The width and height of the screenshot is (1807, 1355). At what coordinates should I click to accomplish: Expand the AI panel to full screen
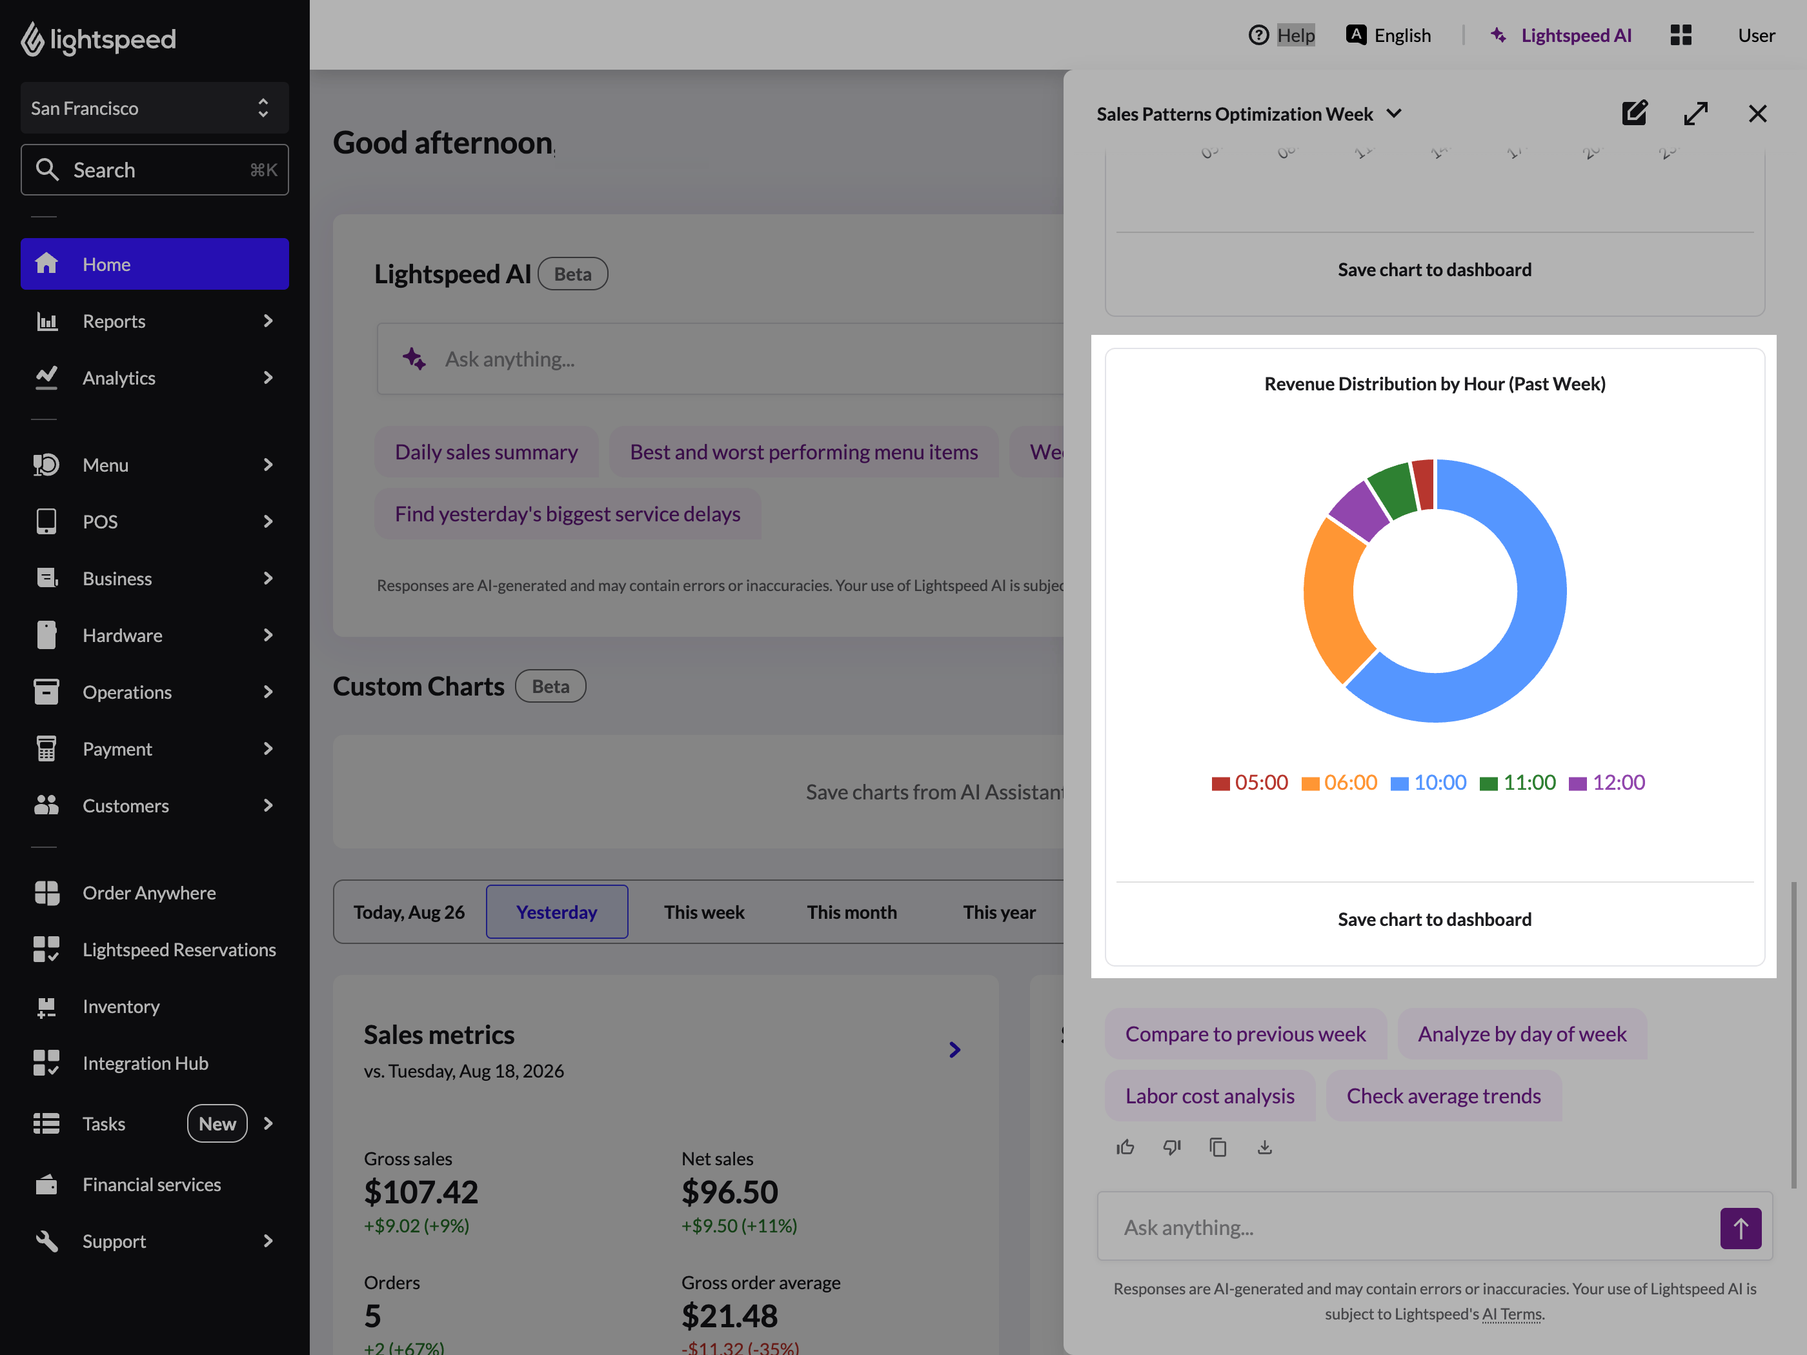coord(1696,114)
